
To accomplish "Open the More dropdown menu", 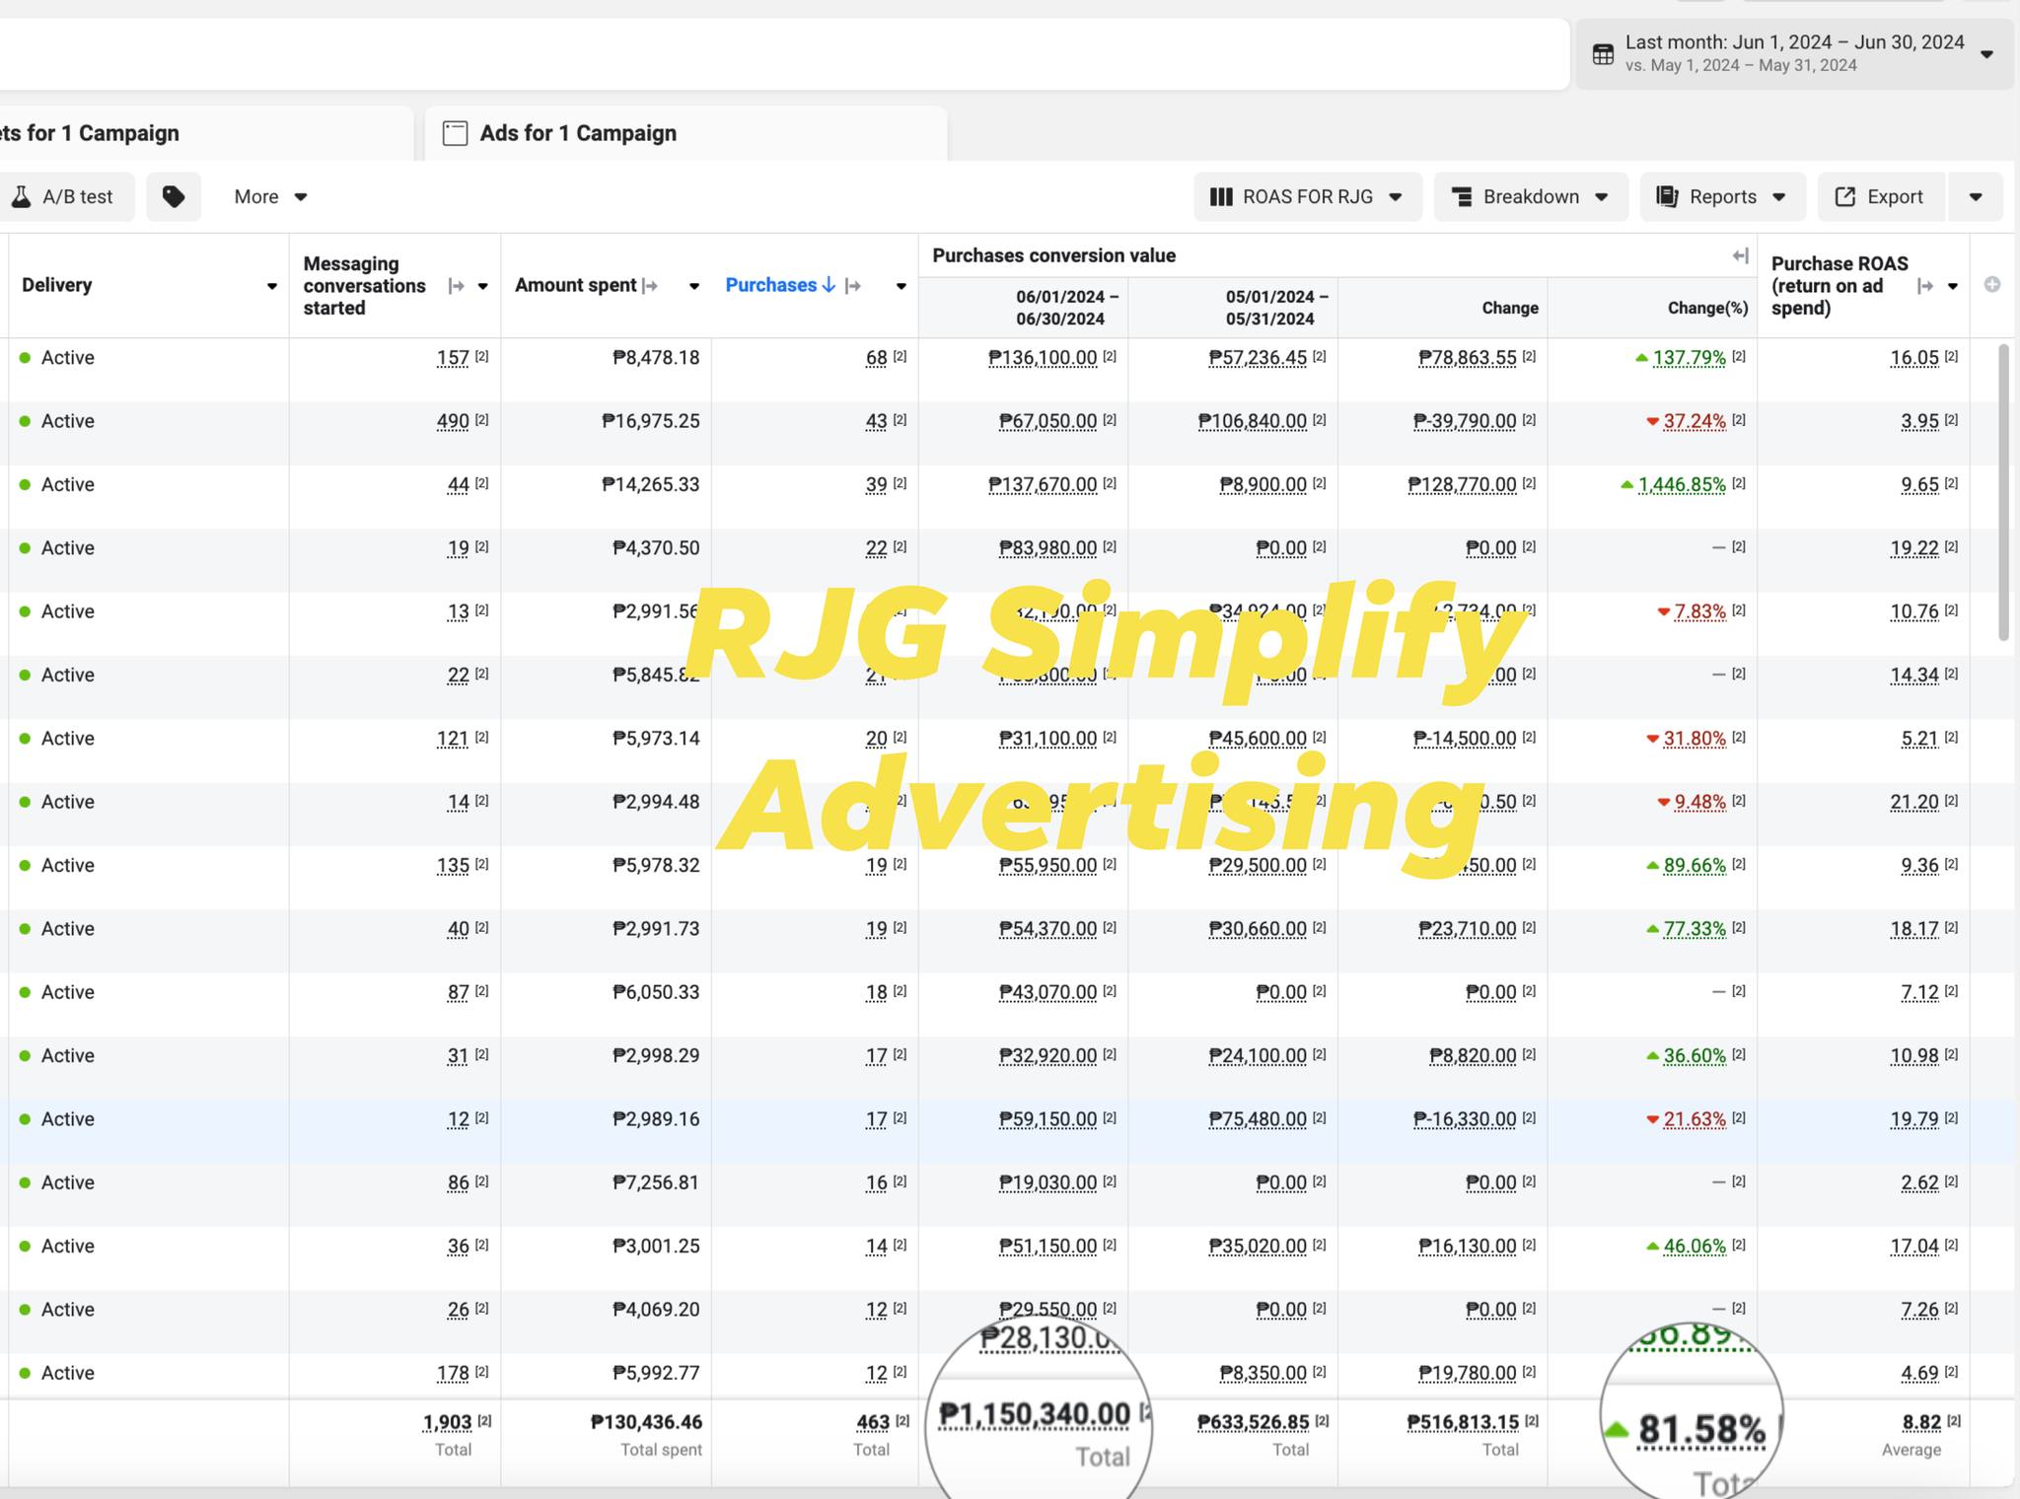I will point(270,196).
